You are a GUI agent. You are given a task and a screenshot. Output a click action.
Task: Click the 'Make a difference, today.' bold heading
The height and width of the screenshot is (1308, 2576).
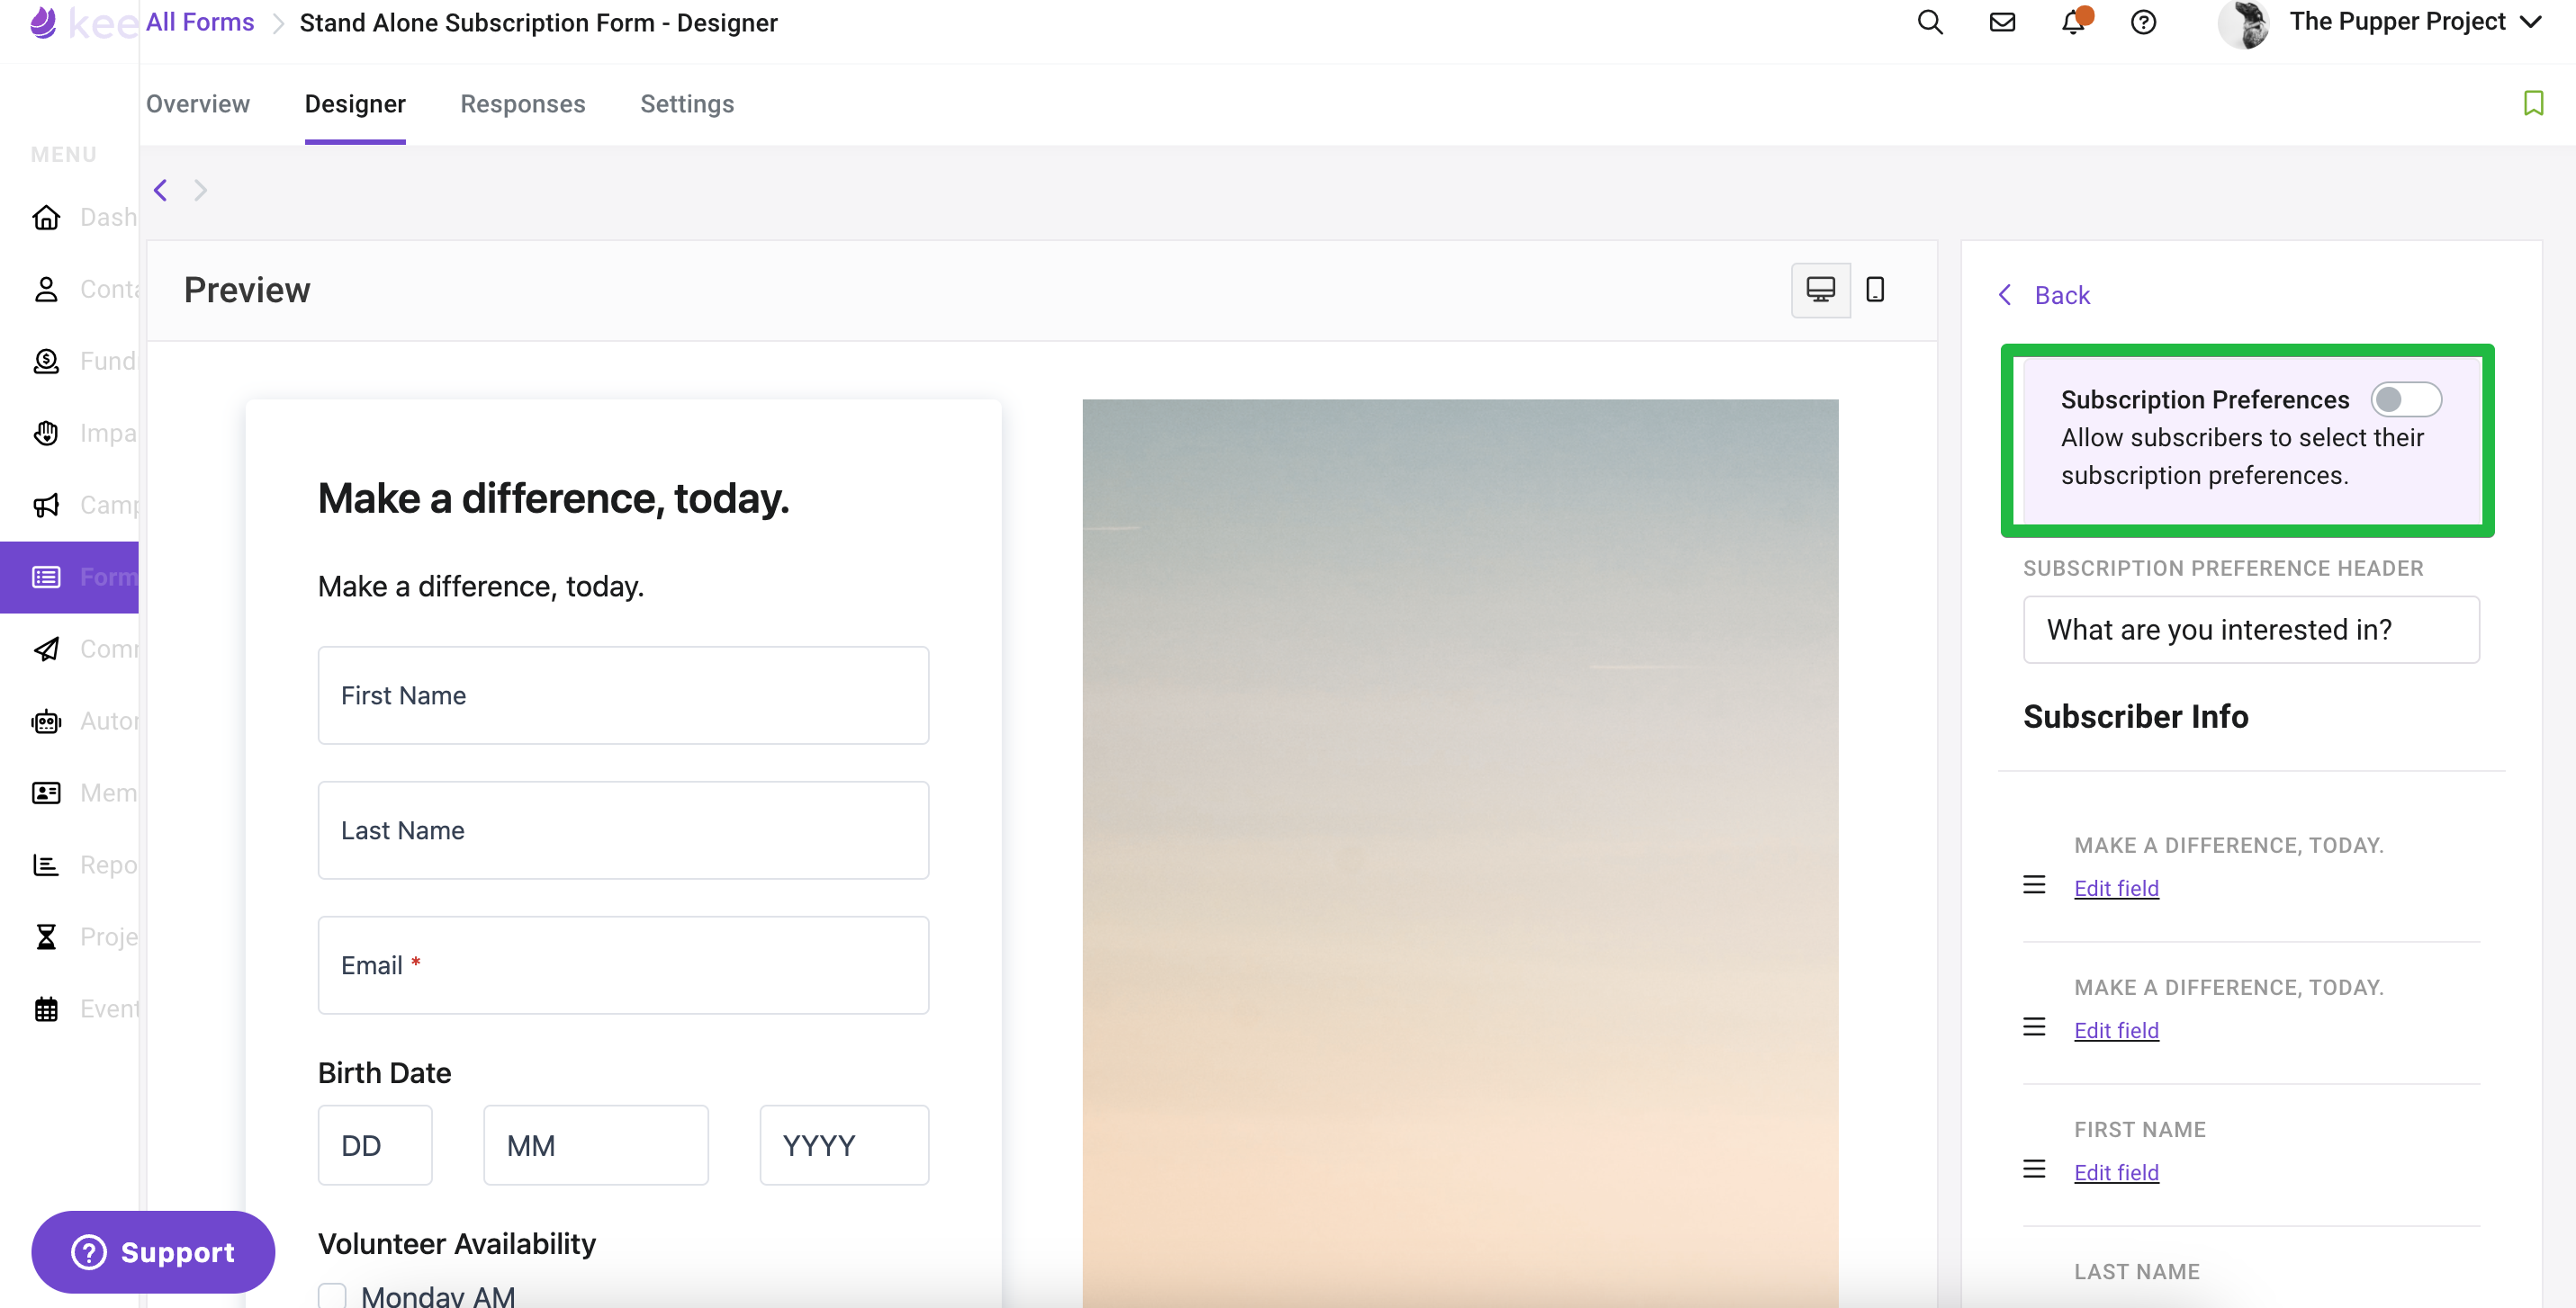[554, 497]
